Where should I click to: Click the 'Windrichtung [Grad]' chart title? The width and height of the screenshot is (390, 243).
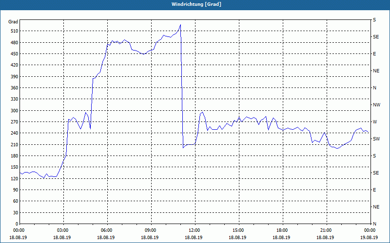[196, 4]
